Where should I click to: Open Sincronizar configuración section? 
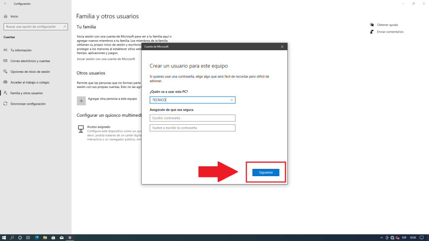(x=28, y=104)
